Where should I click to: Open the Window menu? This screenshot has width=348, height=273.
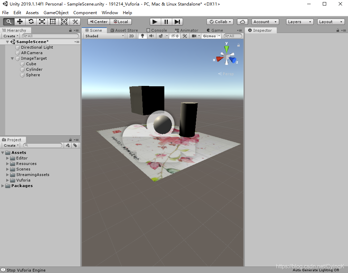[110, 13]
